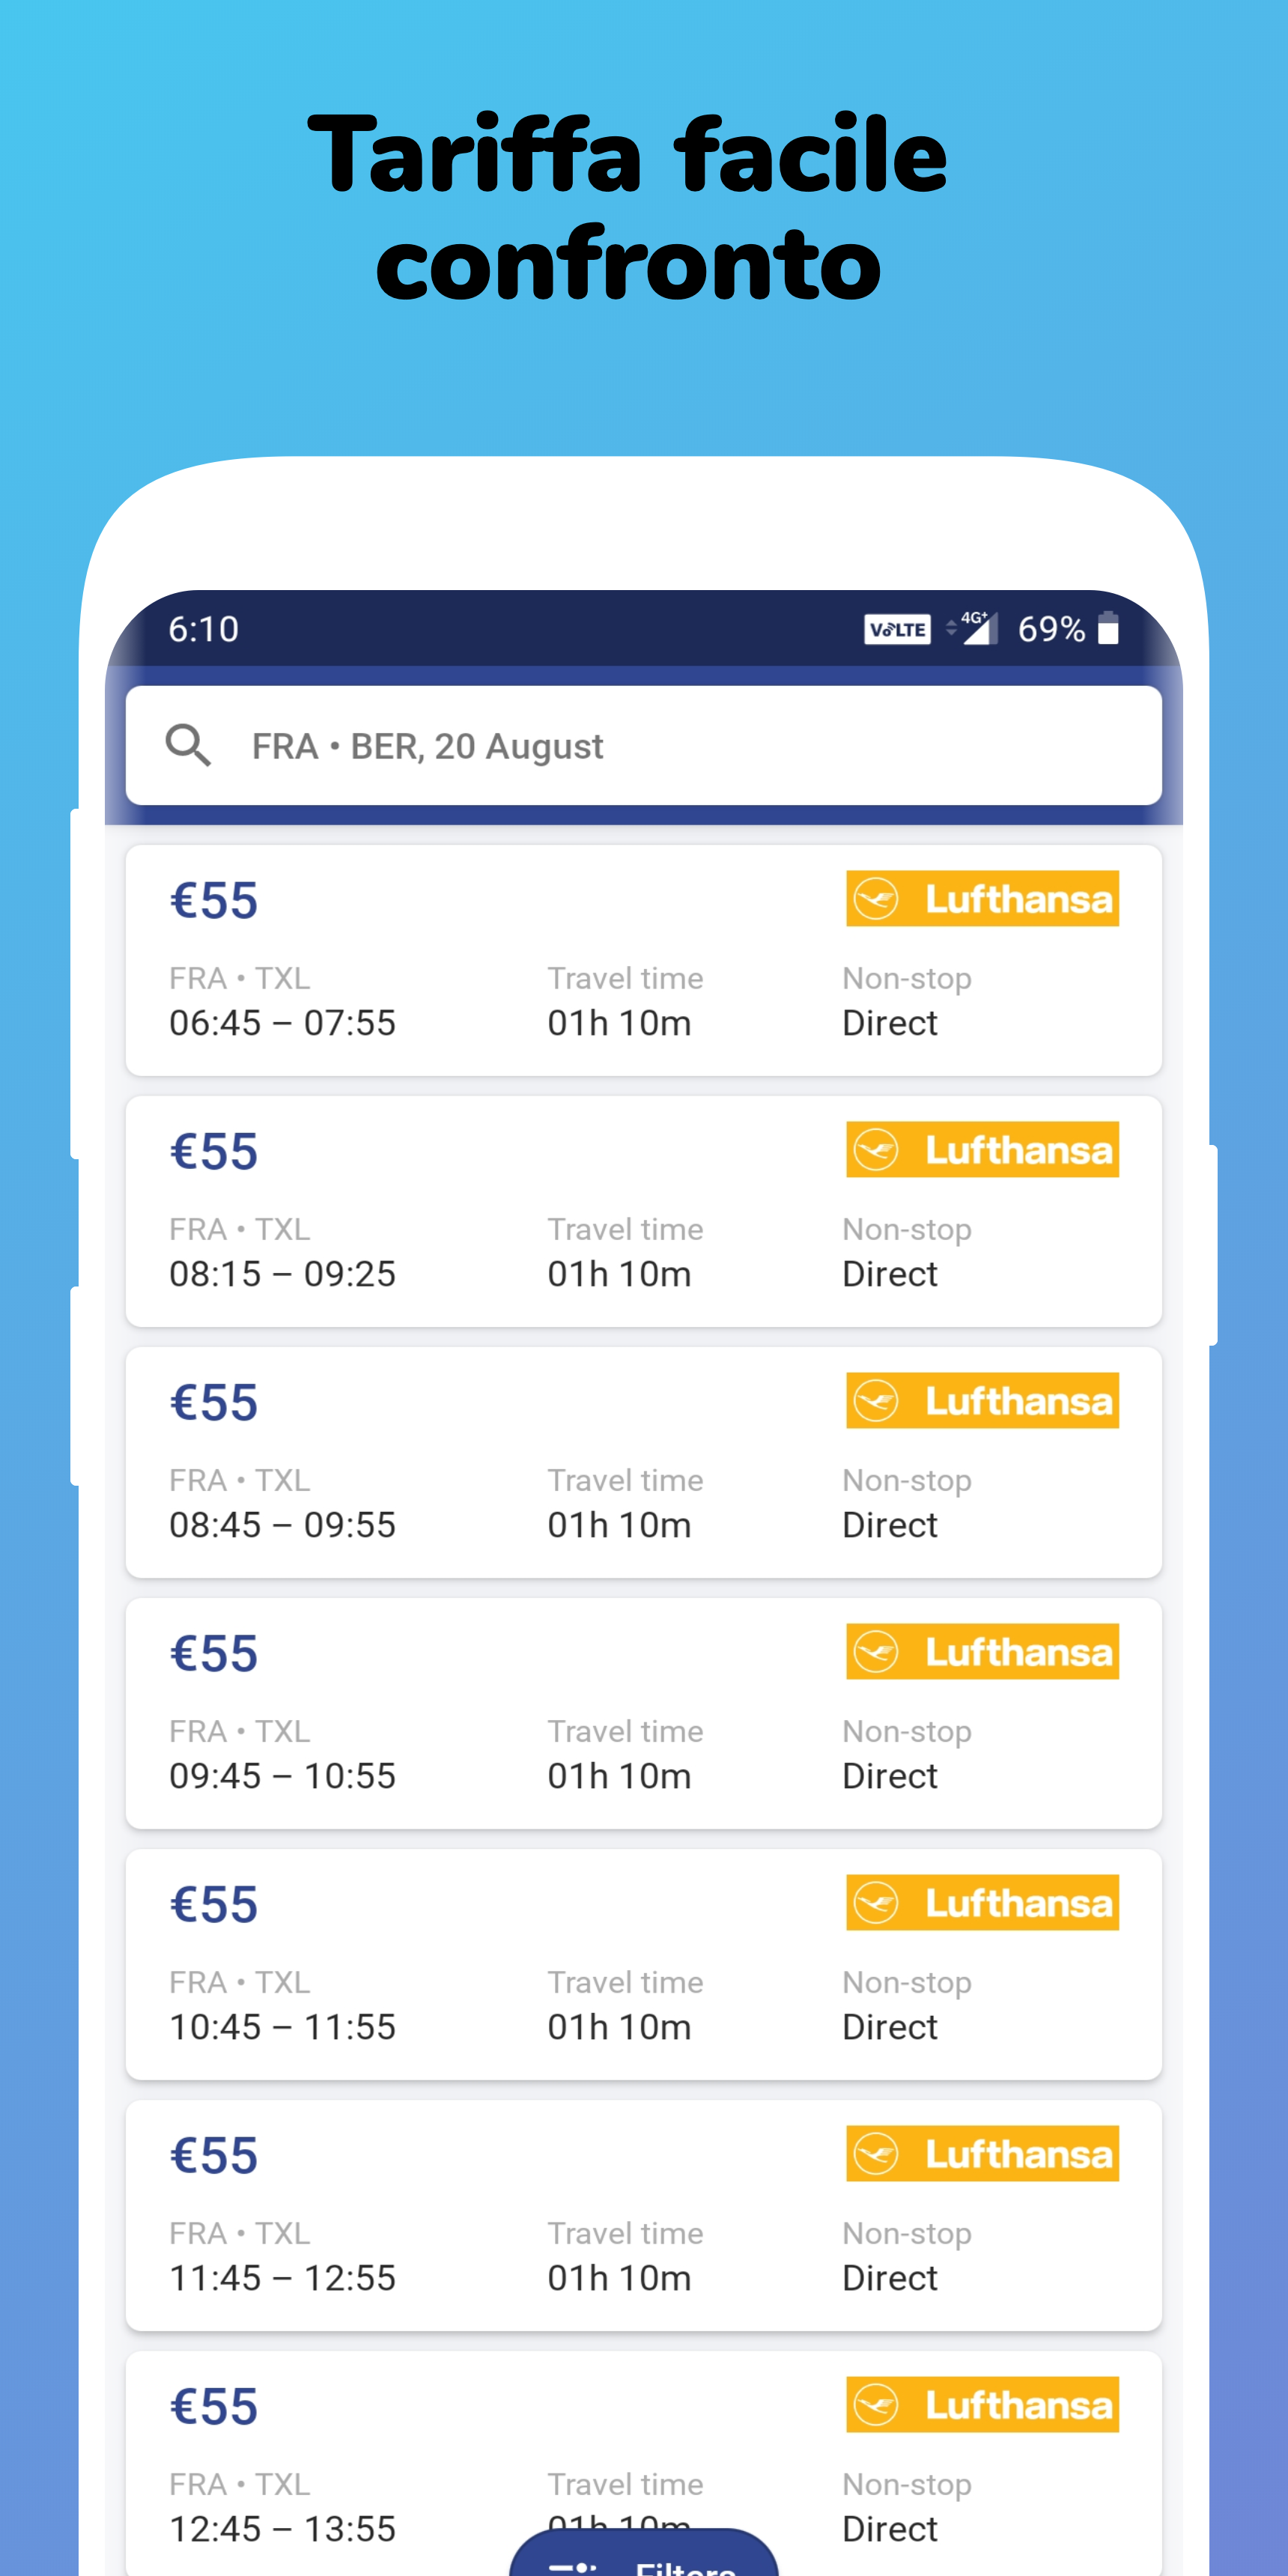Select the 06:45 – 07:55 flight card
Viewport: 1288px width, 2576px height.
click(643, 961)
